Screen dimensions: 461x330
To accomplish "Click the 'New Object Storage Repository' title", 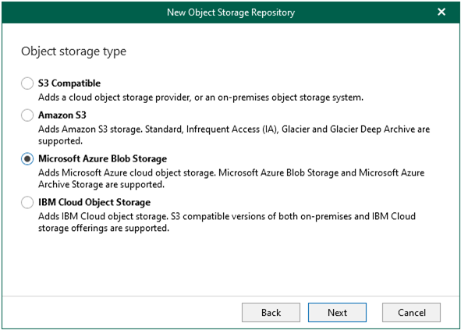I will [x=231, y=12].
